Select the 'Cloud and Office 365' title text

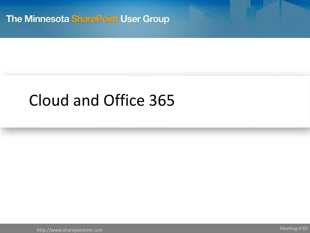point(102,100)
